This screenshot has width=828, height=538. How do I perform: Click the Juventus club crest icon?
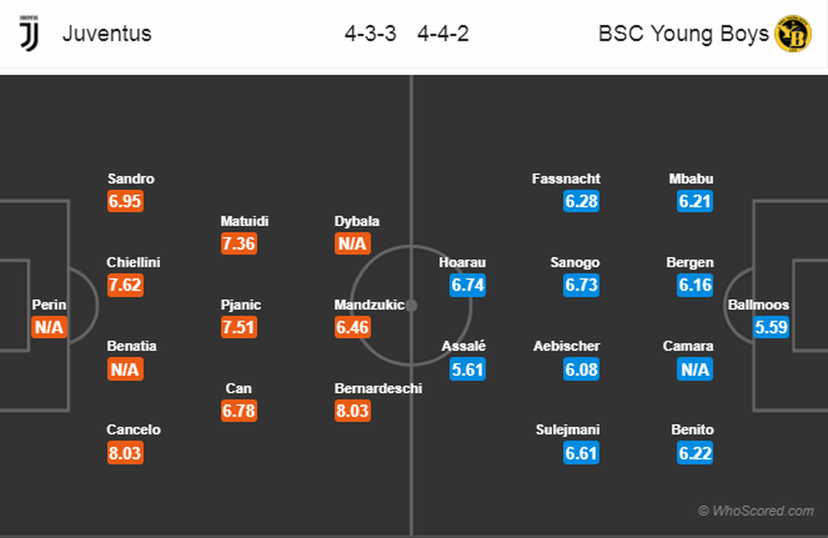(x=29, y=34)
